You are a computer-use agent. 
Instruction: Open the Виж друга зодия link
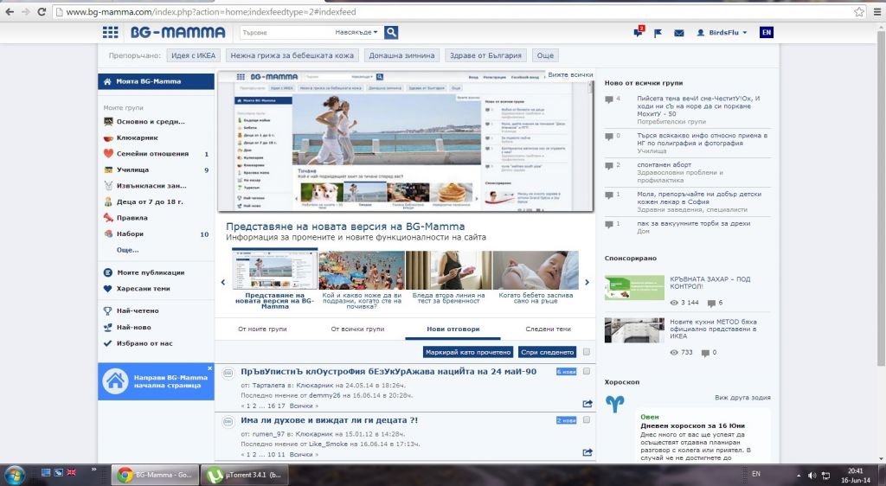pyautogui.click(x=742, y=398)
